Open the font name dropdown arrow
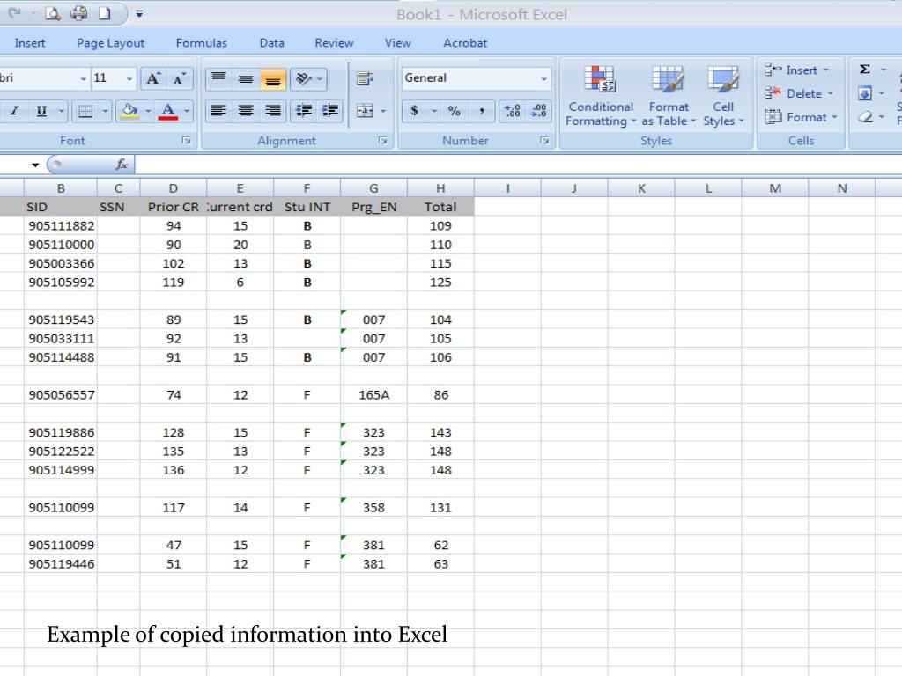The image size is (902, 676). 84,78
